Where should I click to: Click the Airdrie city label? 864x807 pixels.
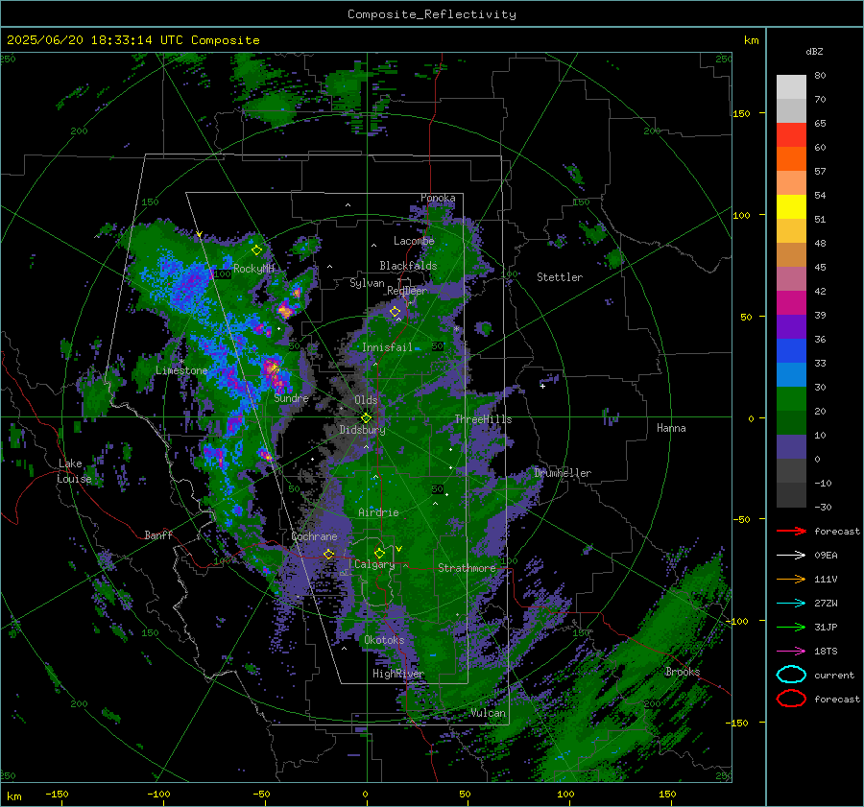click(x=378, y=512)
